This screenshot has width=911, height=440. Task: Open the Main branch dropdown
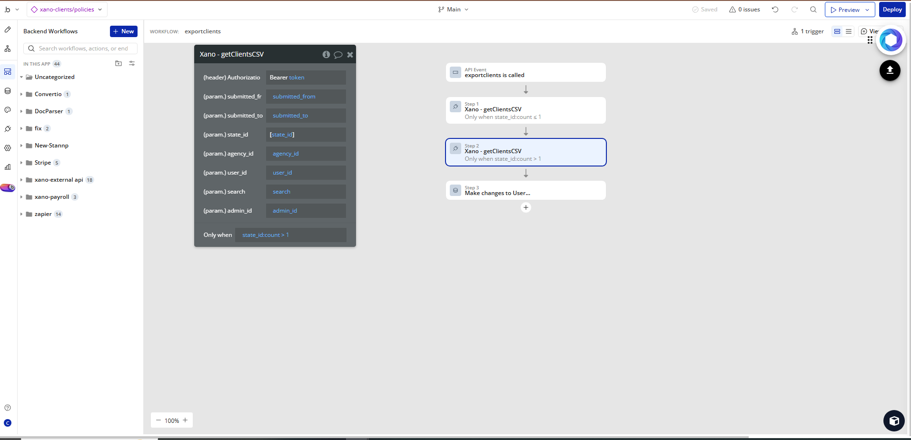click(x=454, y=10)
